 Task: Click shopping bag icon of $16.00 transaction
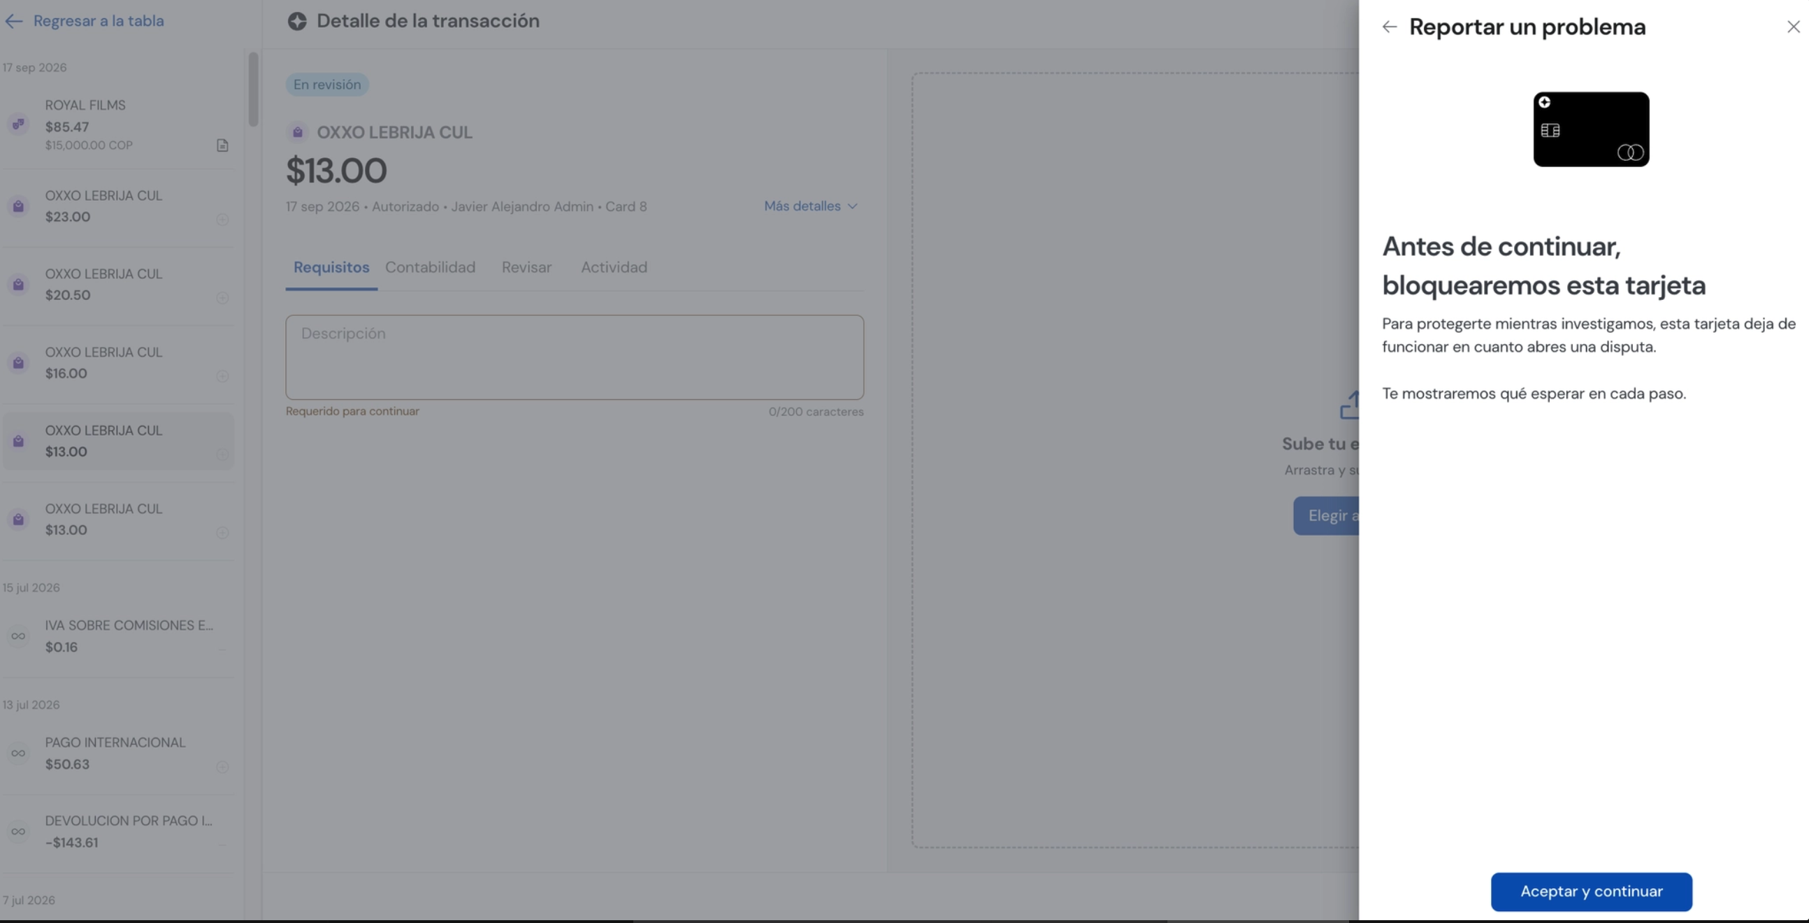tap(18, 362)
